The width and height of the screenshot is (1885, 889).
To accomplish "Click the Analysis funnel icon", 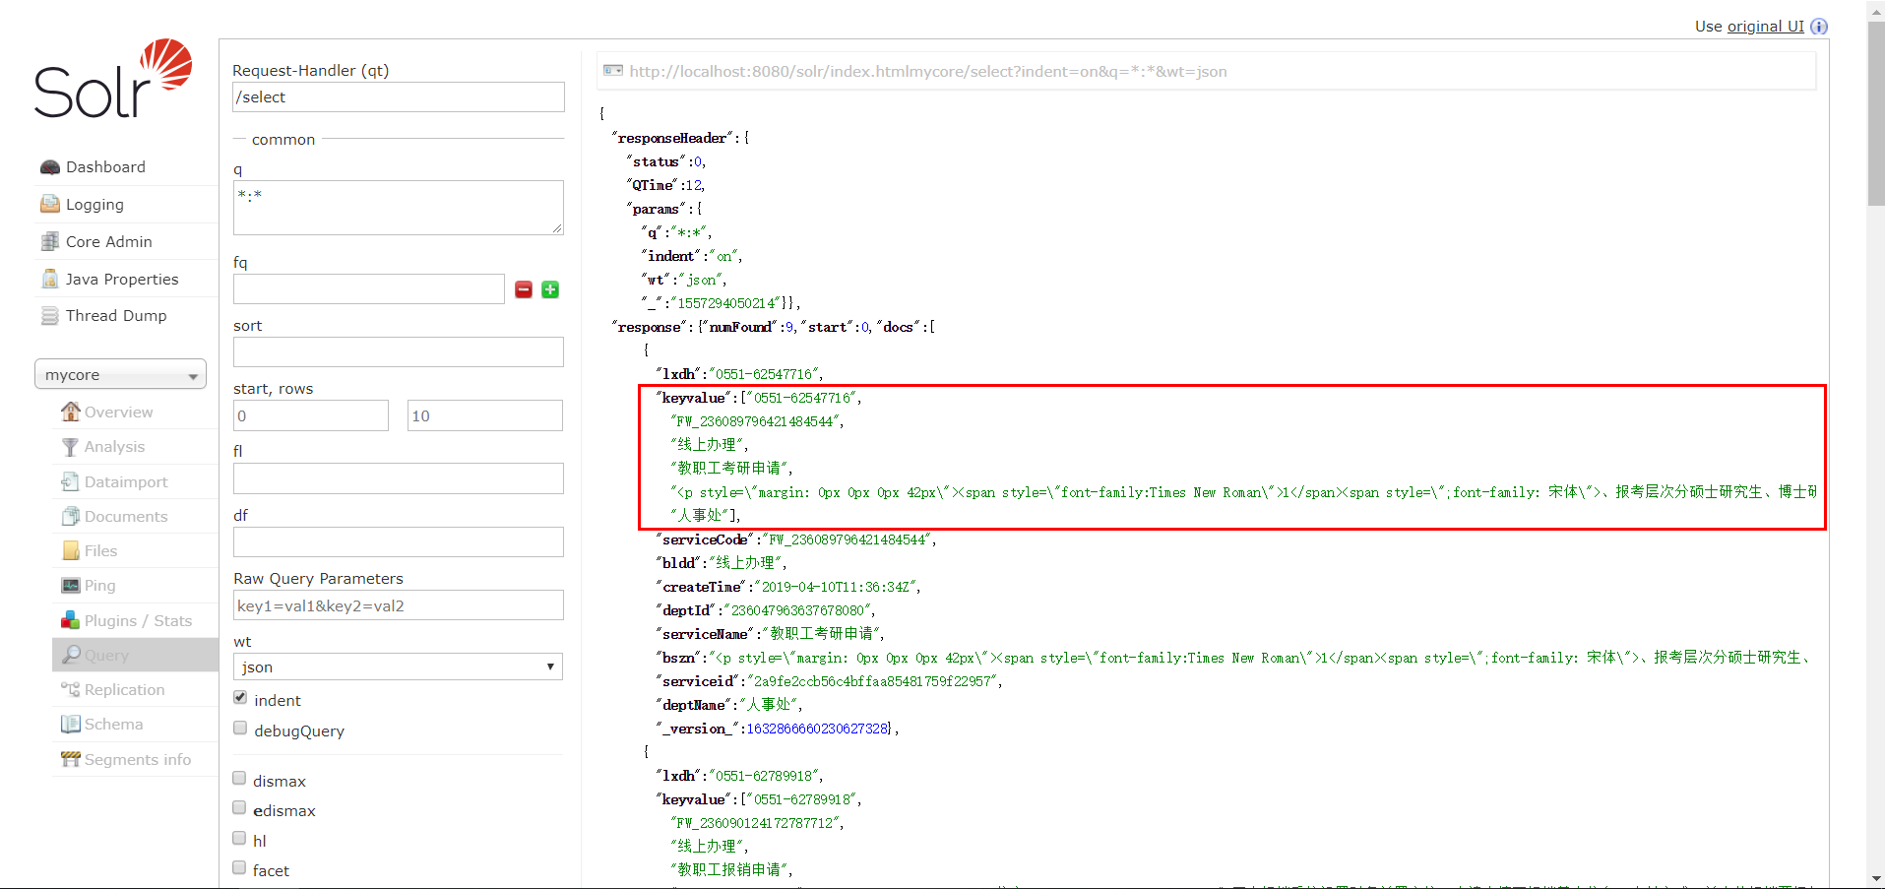I will pyautogui.click(x=70, y=447).
